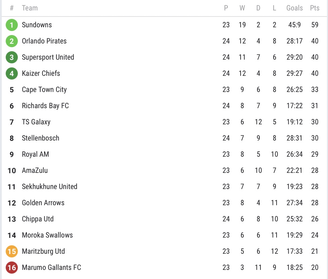Select the Kaizer Chiefs team name
The height and width of the screenshot is (279, 328).
(41, 73)
